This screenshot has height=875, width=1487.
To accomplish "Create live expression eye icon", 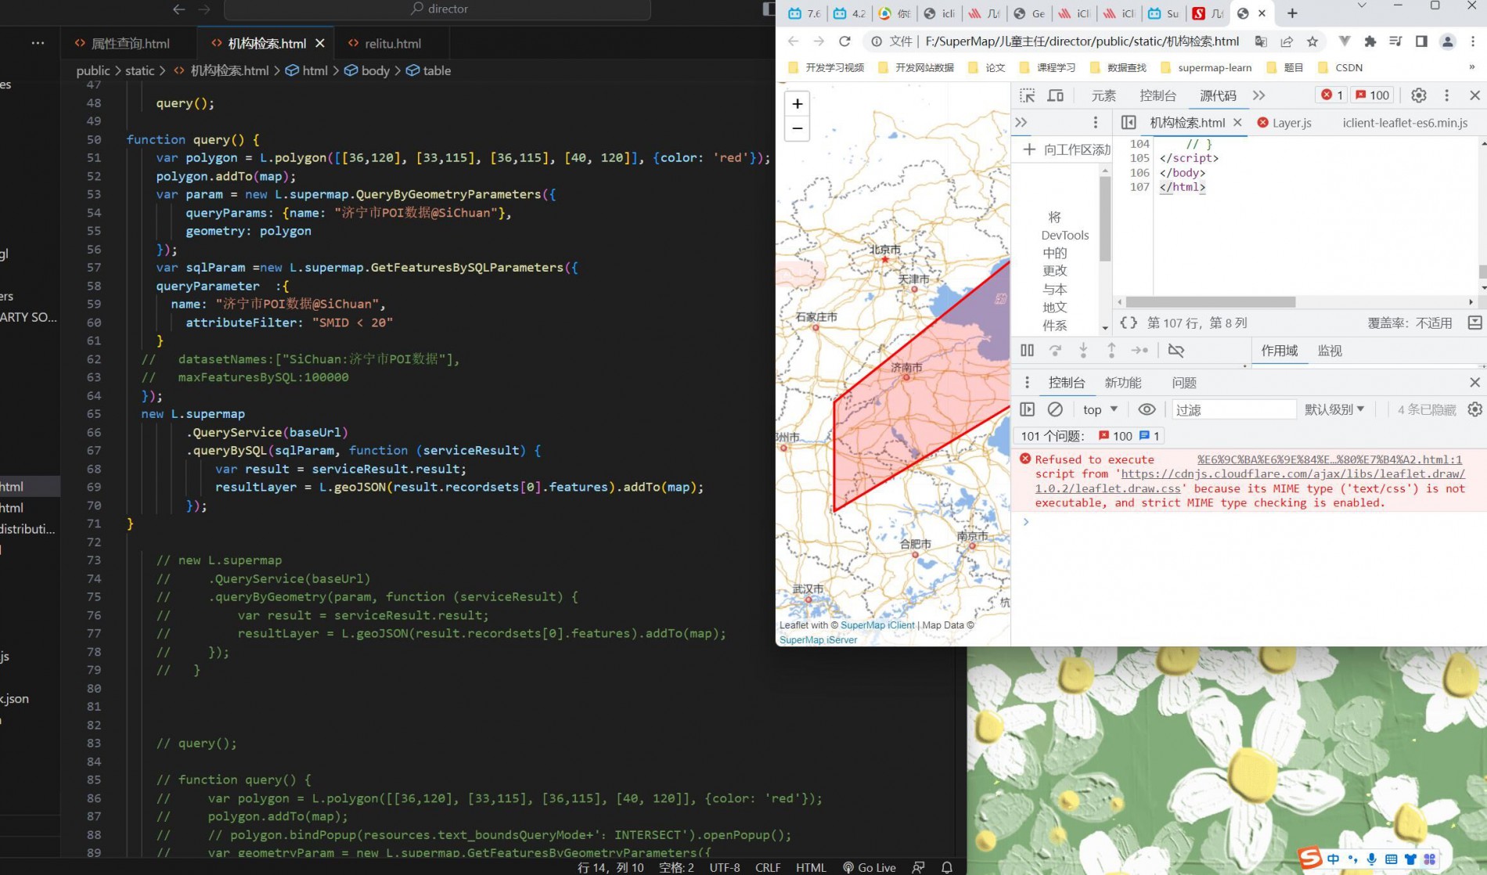I will (x=1147, y=409).
